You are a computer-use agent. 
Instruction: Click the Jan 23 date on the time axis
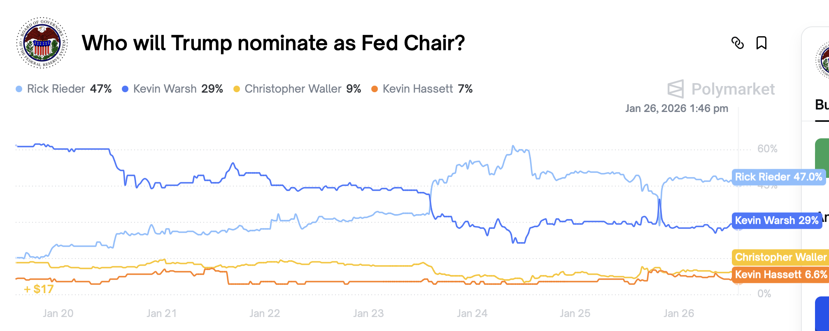368,313
